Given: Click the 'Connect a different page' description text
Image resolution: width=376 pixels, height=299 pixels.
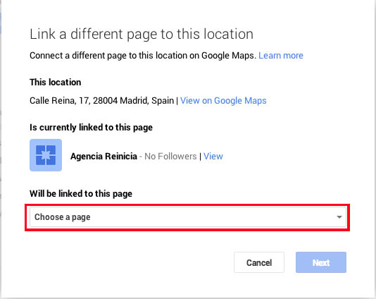Looking at the screenshot, I should pyautogui.click(x=142, y=56).
